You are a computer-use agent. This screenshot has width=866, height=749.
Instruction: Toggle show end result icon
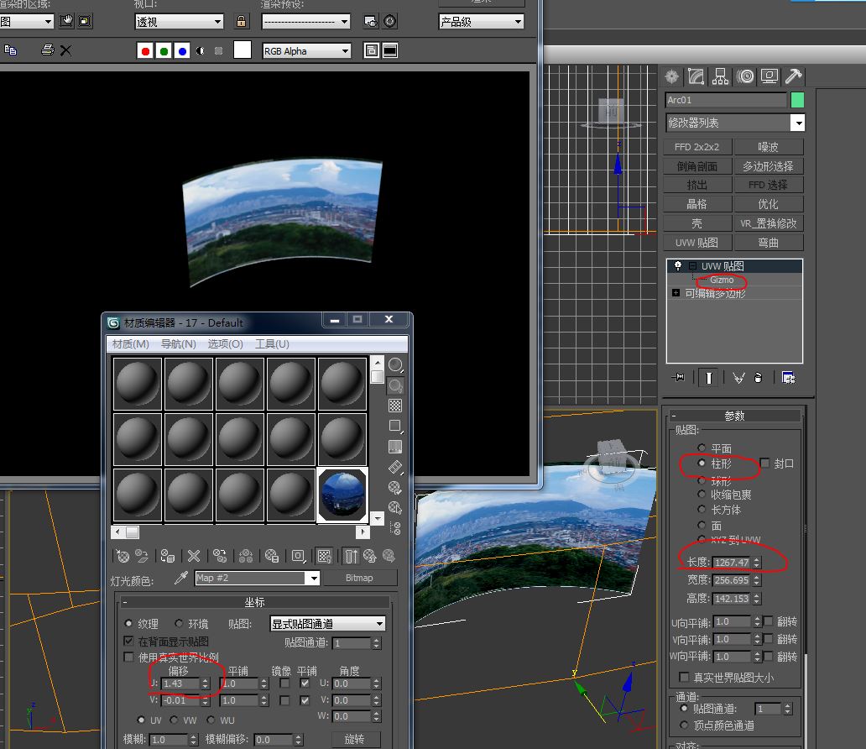click(x=708, y=378)
